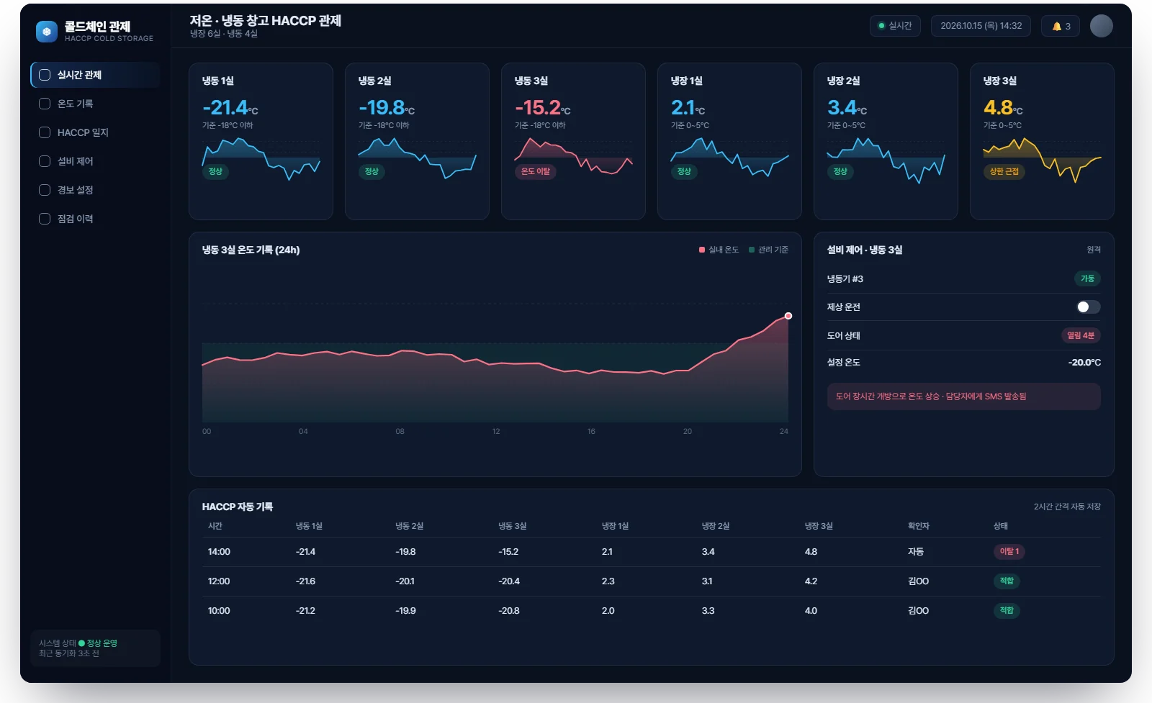The width and height of the screenshot is (1152, 703).
Task: Click 가동 status badge of 냉동기 #3
Action: 1087,278
